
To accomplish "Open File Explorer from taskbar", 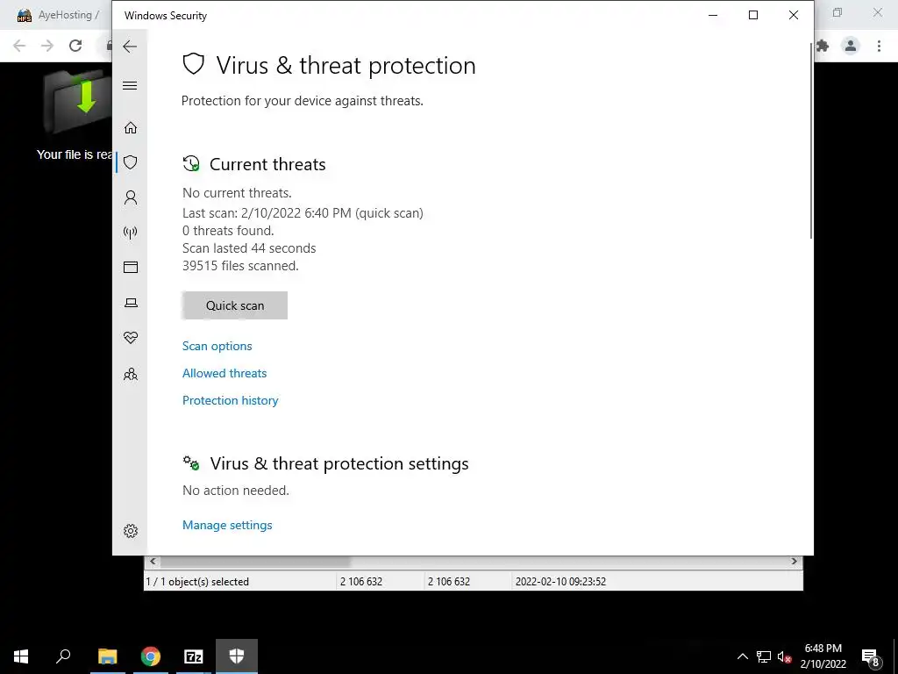I will pyautogui.click(x=108, y=656).
